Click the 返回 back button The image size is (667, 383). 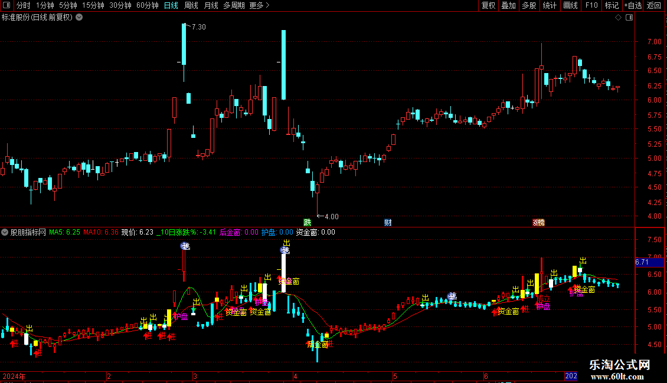pyautogui.click(x=654, y=5)
